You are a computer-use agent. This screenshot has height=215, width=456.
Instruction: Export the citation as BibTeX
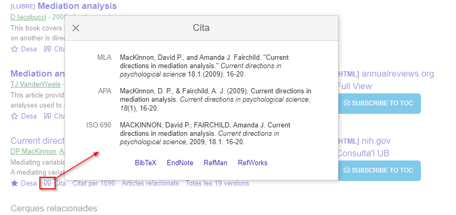point(145,163)
